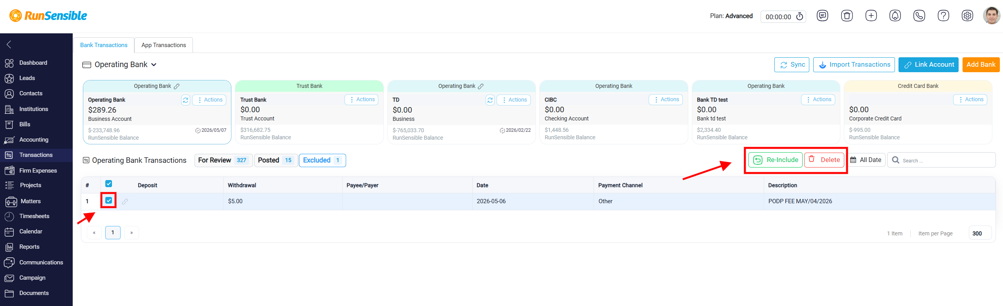Screen dimensions: 1003x306
Task: Open notifications bell icon
Action: click(895, 16)
